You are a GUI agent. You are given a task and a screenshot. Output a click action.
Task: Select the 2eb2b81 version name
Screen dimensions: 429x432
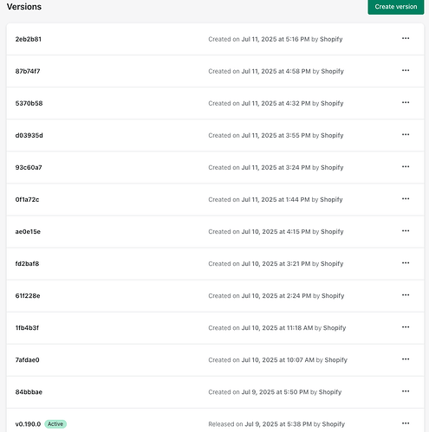point(29,39)
